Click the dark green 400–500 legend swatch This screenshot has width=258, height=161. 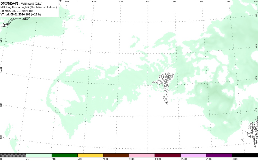pos(64,155)
